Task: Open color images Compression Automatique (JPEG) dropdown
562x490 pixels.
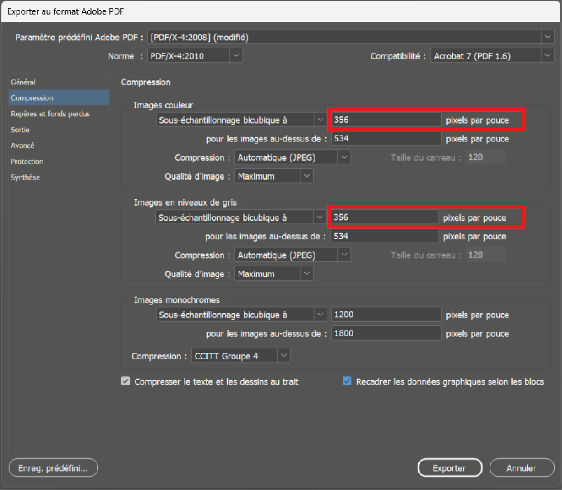Action: (293, 158)
